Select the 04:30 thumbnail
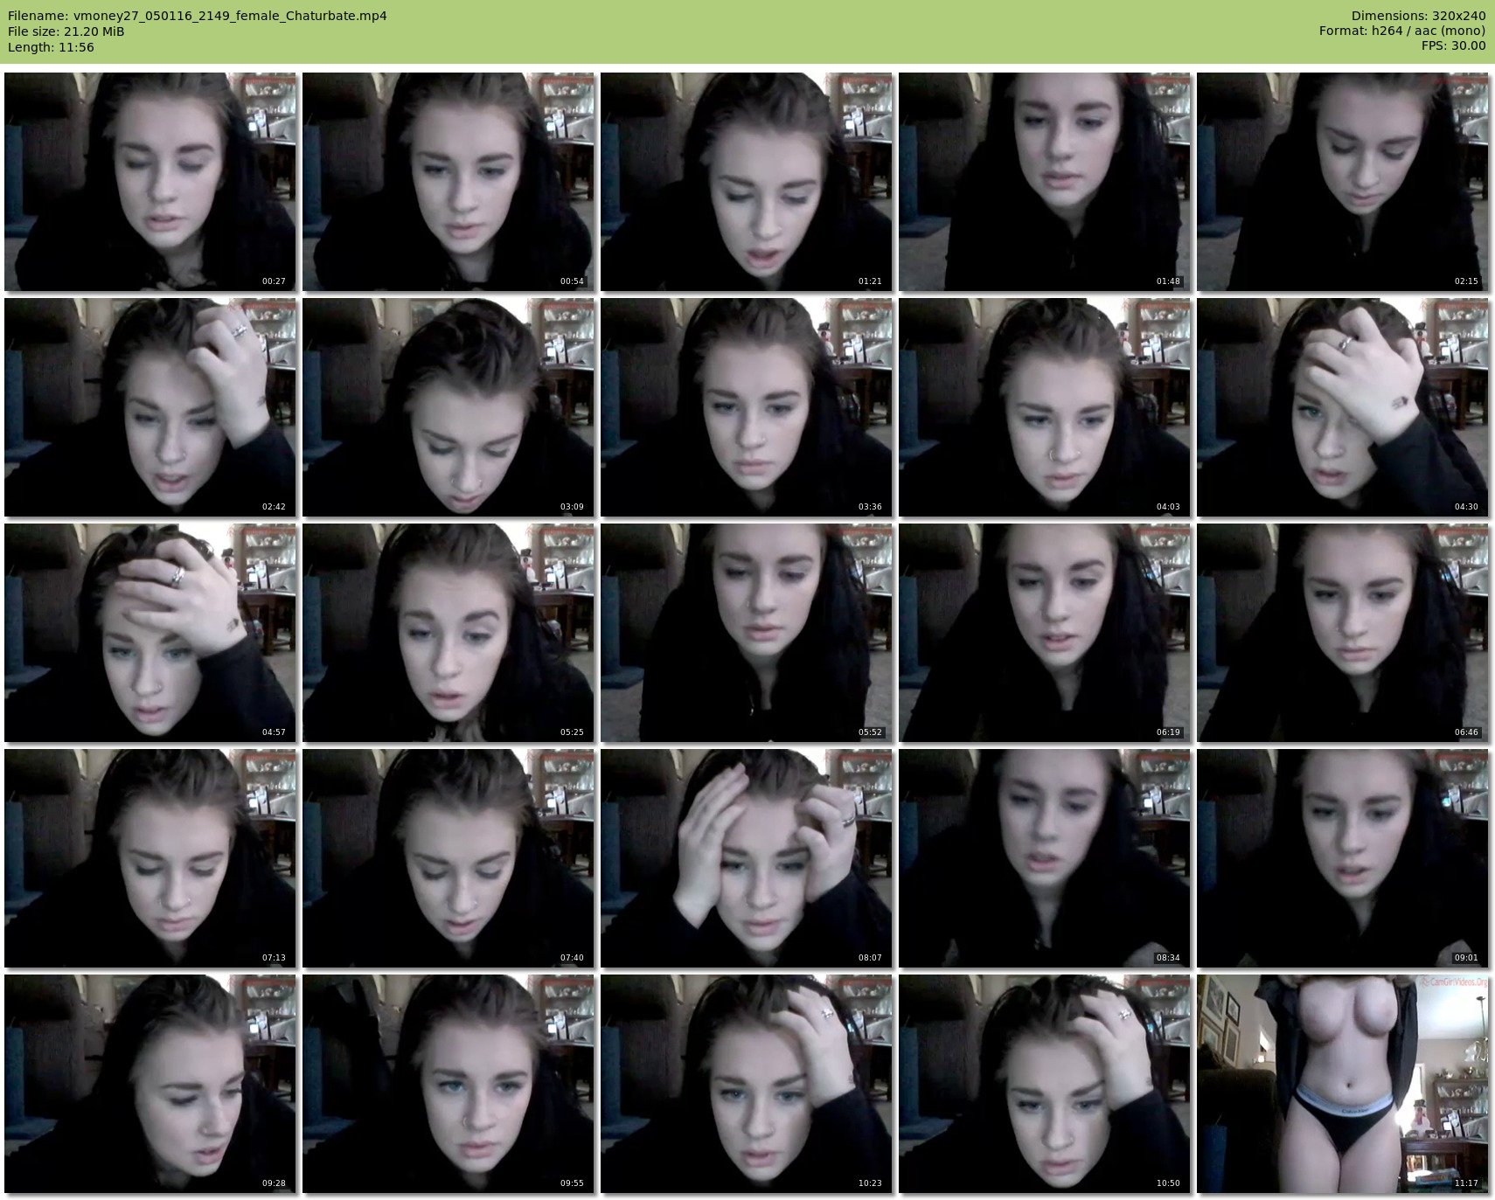Image resolution: width=1495 pixels, height=1200 pixels. 1343,407
